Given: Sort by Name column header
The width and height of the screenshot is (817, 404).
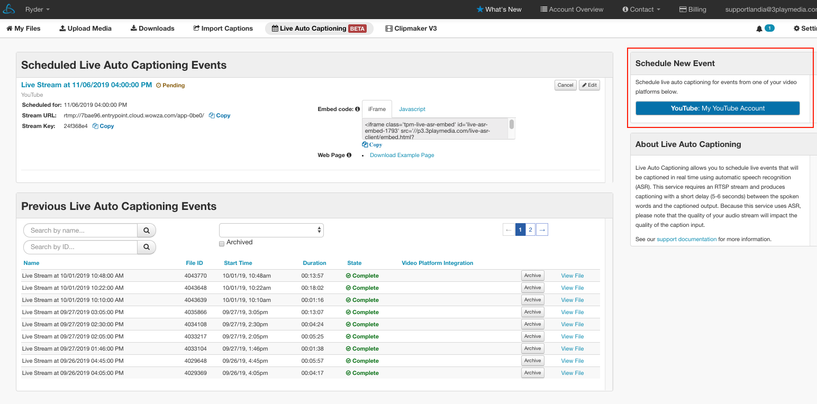Looking at the screenshot, I should pyautogui.click(x=31, y=263).
